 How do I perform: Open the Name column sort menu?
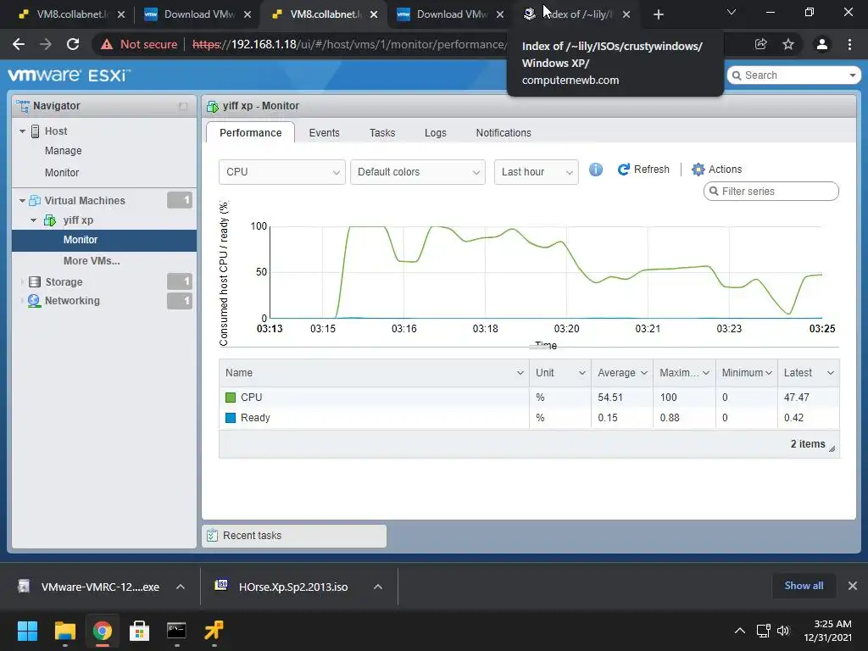click(520, 373)
